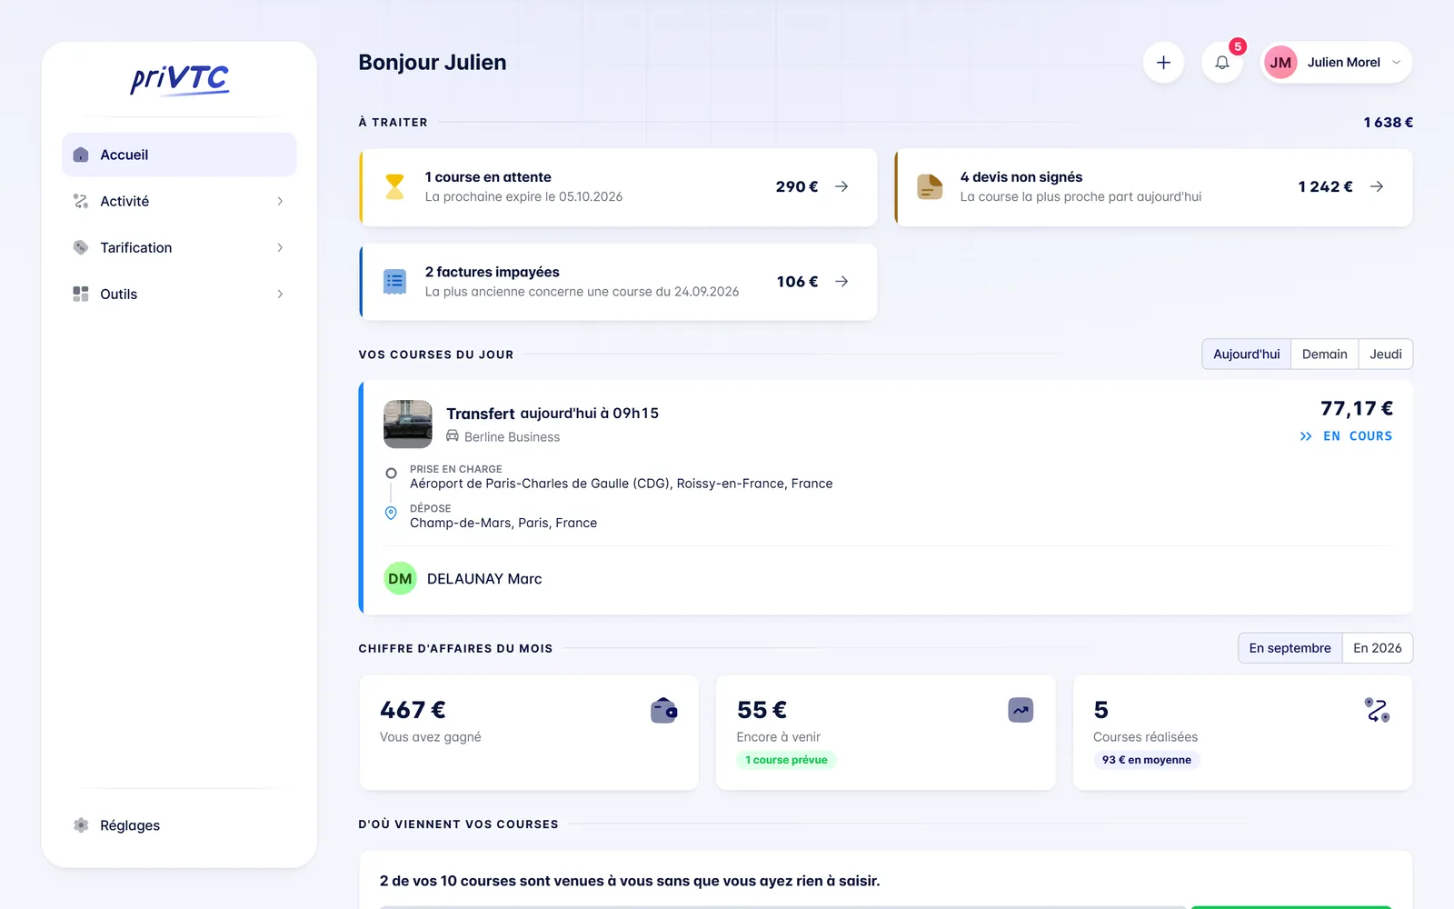The height and width of the screenshot is (909, 1454).
Task: Click arrow next to 1 242 €
Action: [x=1377, y=186]
